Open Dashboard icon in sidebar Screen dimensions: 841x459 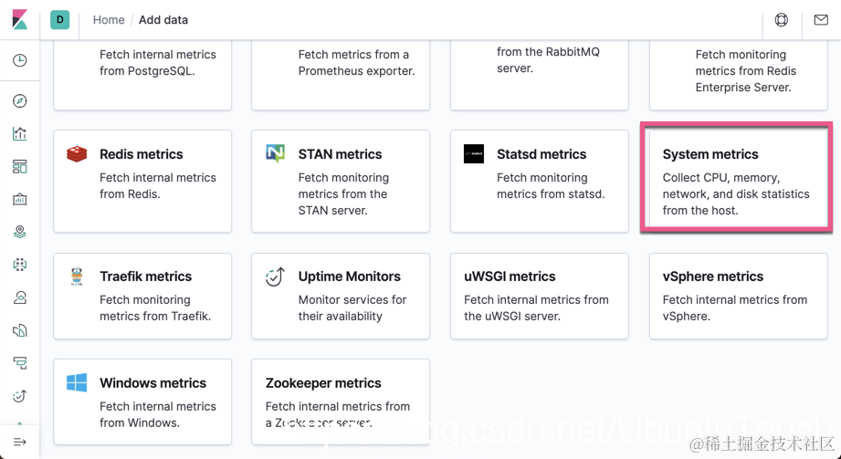point(20,167)
